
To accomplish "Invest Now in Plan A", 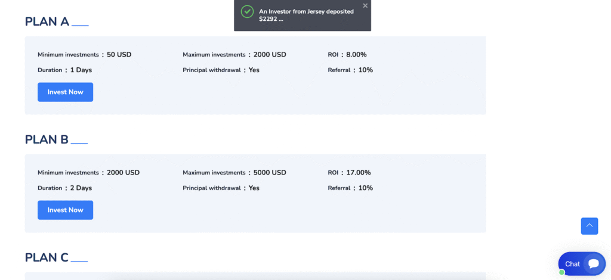I will pos(66,92).
